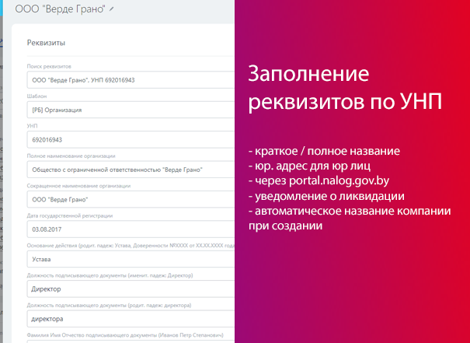This screenshot has width=470, height=343.
Task: Click the Сокращенное наименование организации field
Action: pos(128,199)
